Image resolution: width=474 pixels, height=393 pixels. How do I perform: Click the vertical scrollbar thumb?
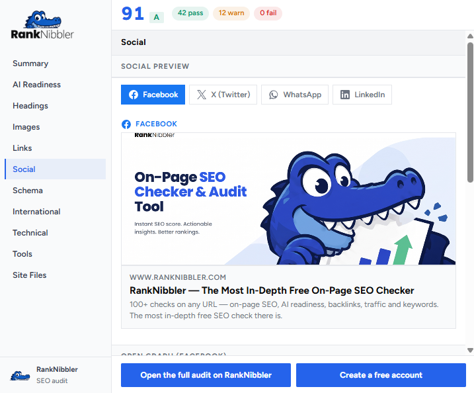pyautogui.click(x=470, y=112)
